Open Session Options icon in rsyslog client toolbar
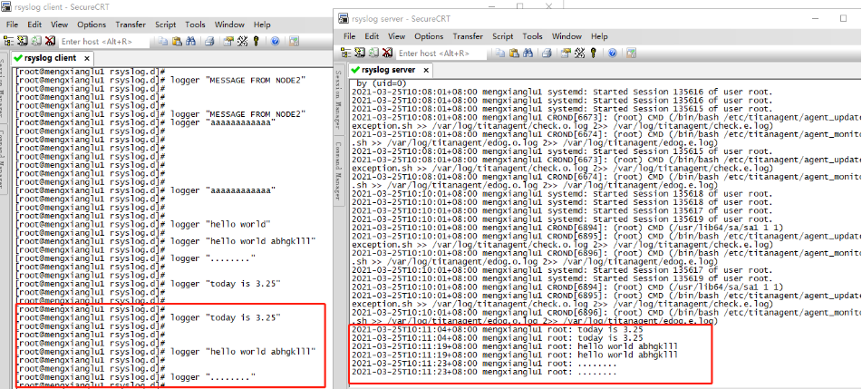The image size is (862, 389). [x=228, y=42]
